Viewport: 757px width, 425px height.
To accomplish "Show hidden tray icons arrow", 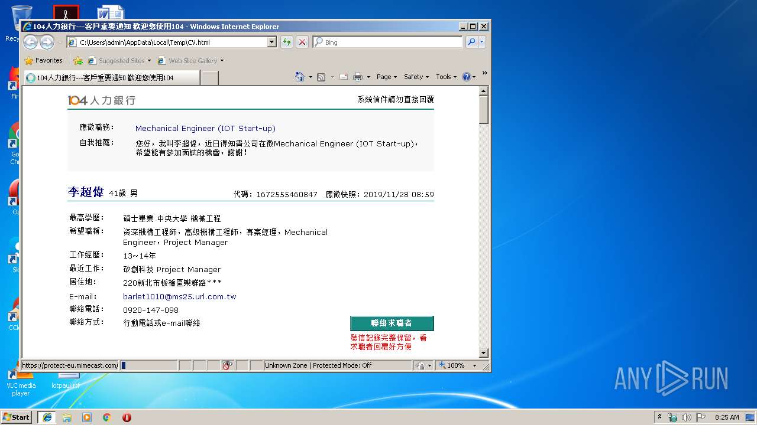I will [659, 417].
